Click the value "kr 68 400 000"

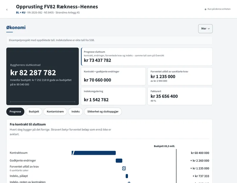pos(200,153)
